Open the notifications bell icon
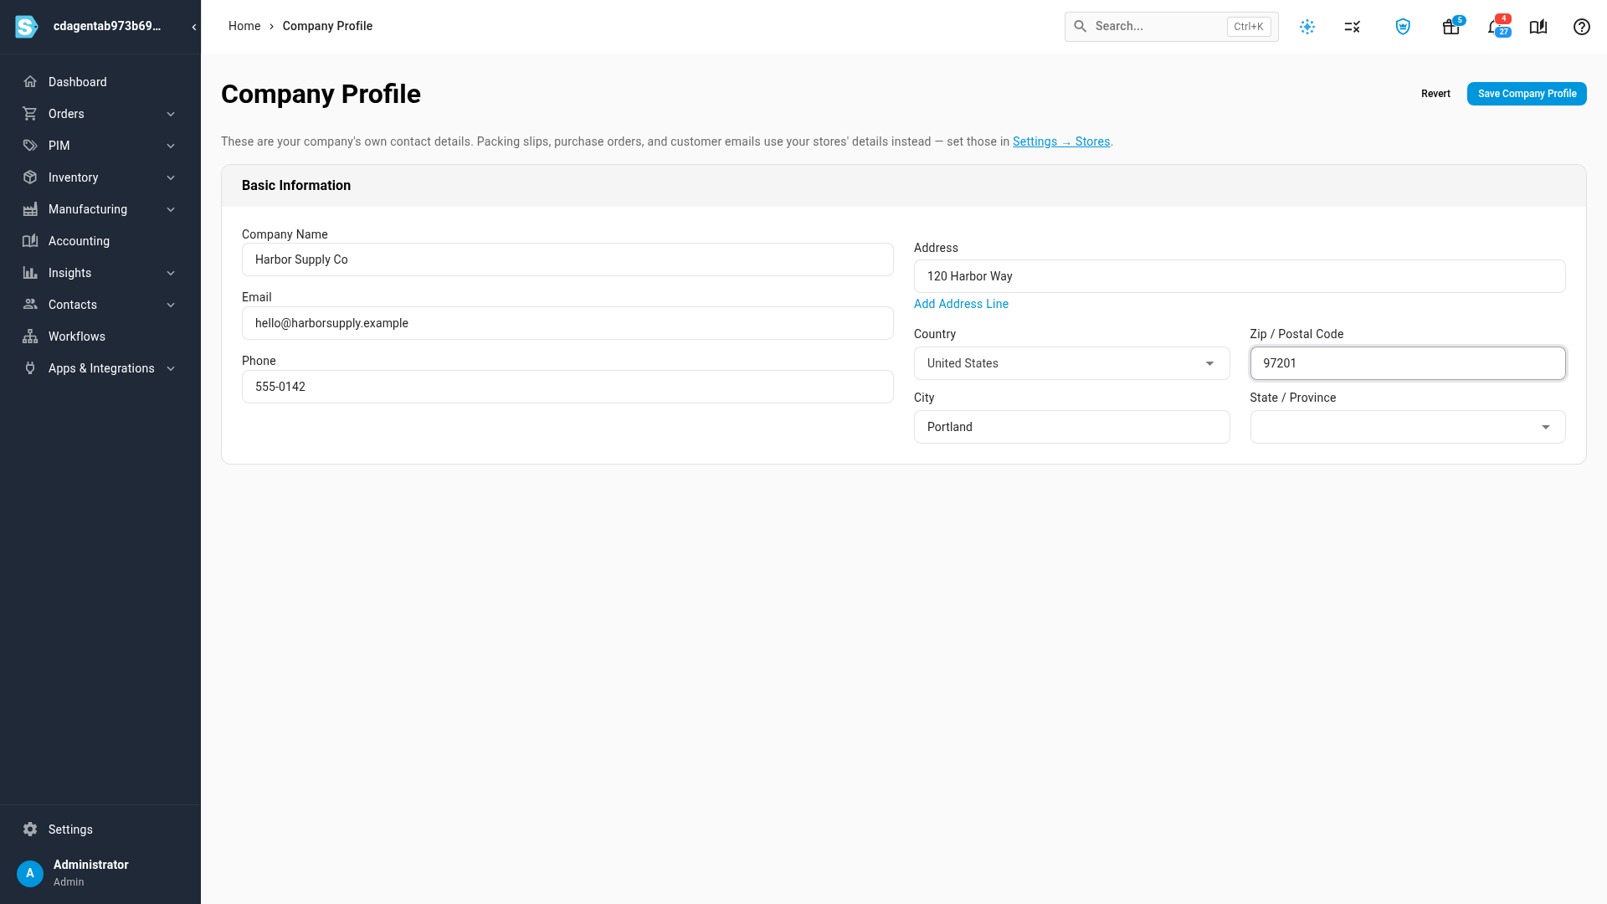1607x904 pixels. [x=1495, y=27]
